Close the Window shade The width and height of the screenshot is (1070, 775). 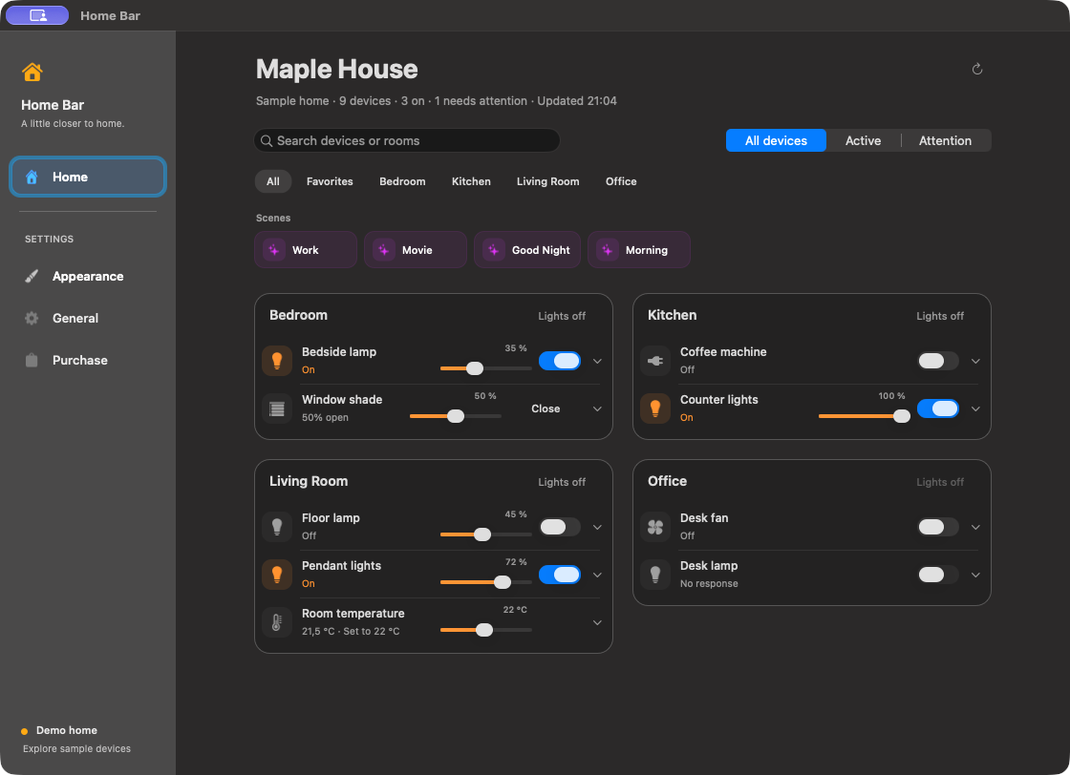pyautogui.click(x=546, y=408)
